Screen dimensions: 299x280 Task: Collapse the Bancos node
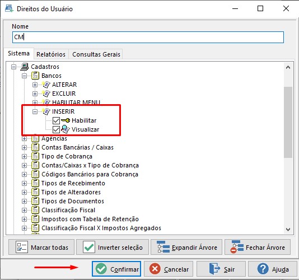tap(24, 76)
